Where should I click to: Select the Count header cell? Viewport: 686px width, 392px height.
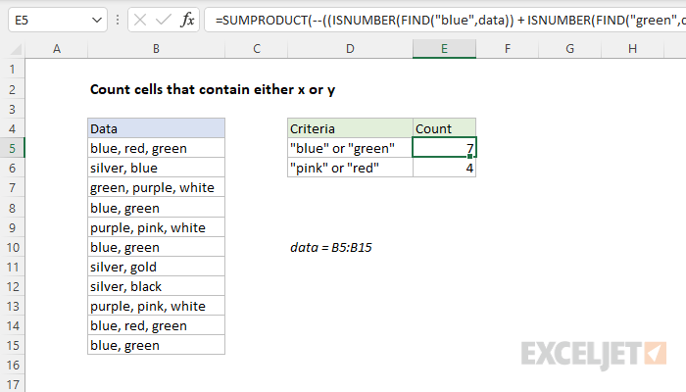[444, 128]
